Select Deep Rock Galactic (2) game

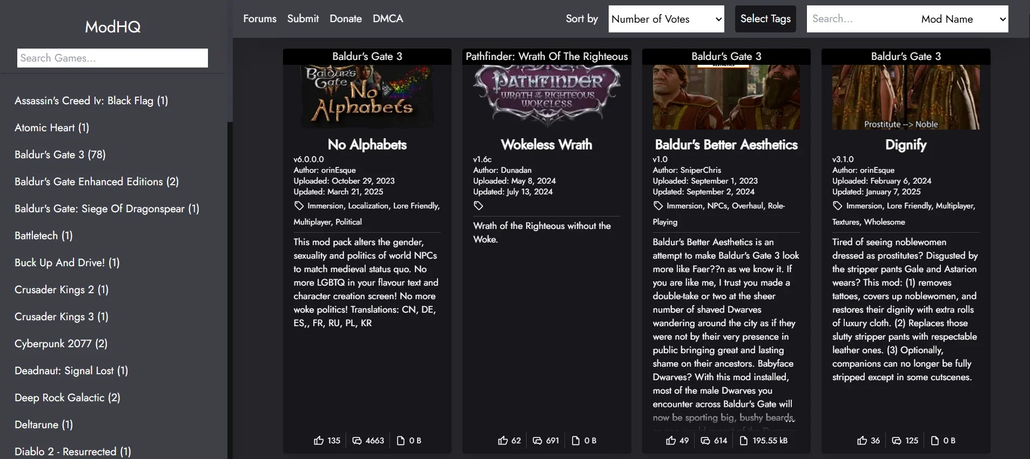(x=68, y=397)
